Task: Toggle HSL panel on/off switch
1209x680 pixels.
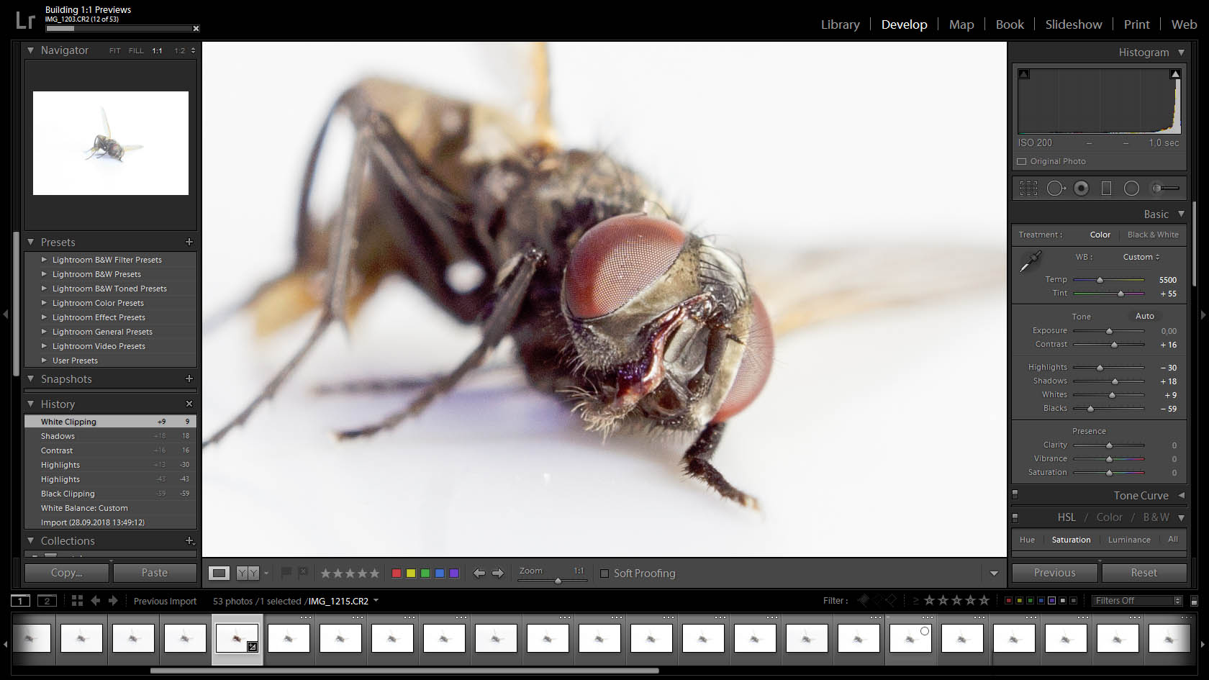Action: tap(1015, 517)
